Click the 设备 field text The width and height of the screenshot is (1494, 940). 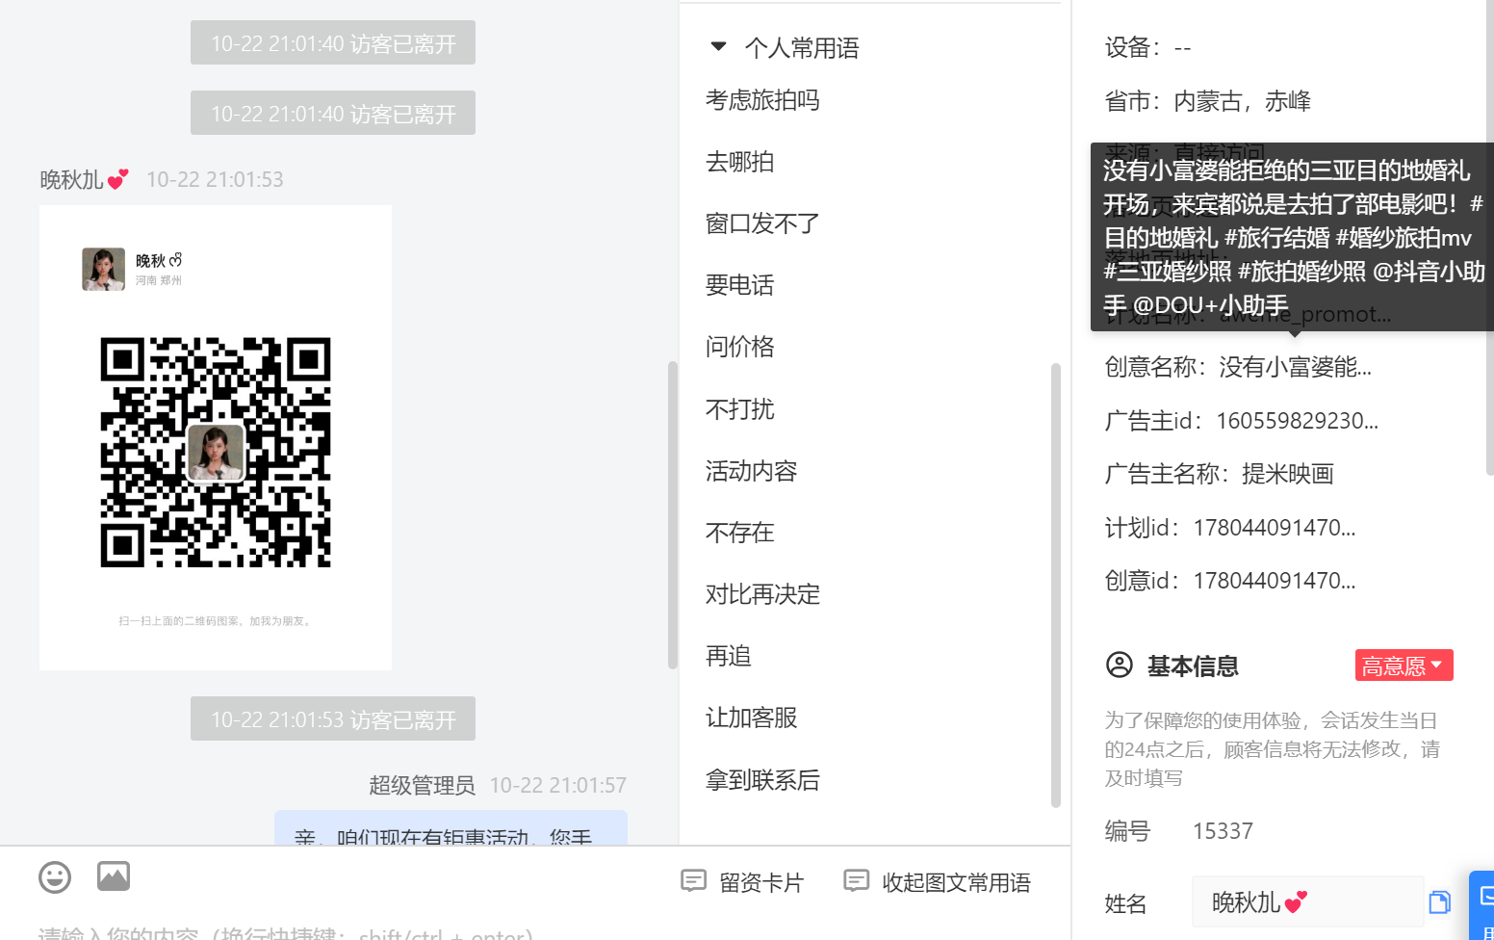(1148, 47)
